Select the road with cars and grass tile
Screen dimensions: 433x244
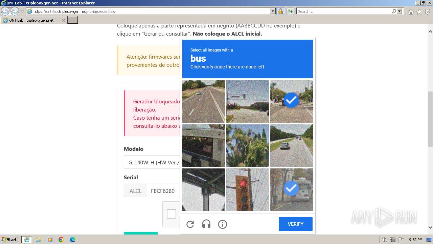292,146
